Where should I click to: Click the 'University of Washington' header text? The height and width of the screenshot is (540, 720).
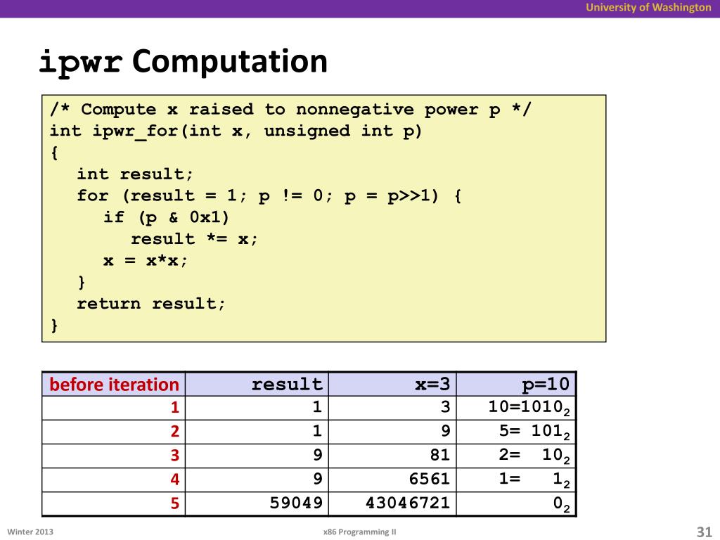648,7
